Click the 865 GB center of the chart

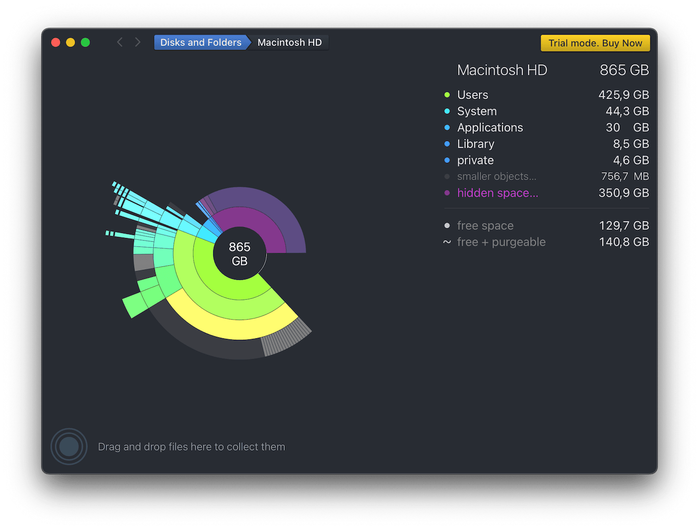tap(239, 254)
